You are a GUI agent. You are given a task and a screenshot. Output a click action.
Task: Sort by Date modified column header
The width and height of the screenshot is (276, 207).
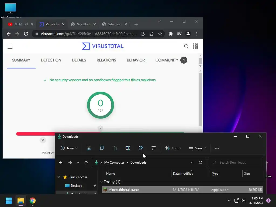click(183, 174)
